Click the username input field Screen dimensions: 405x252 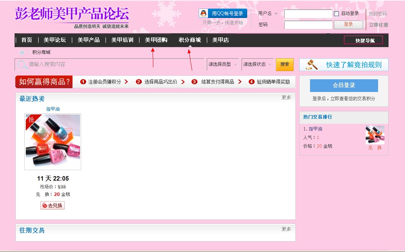tap(308, 14)
